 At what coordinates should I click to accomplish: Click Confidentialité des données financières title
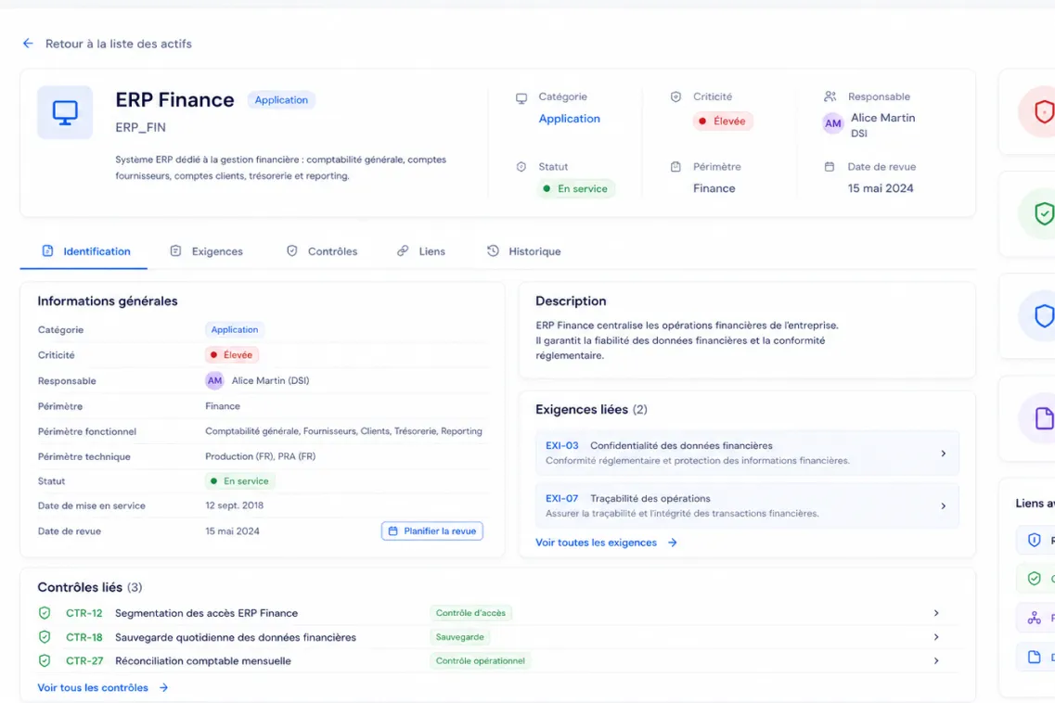tap(682, 445)
